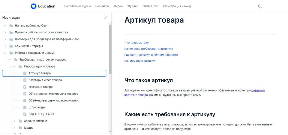The height and width of the screenshot is (135, 288).
Task: Click the folder icon beside Комиссии и тарифы
Action: tap(11, 46)
